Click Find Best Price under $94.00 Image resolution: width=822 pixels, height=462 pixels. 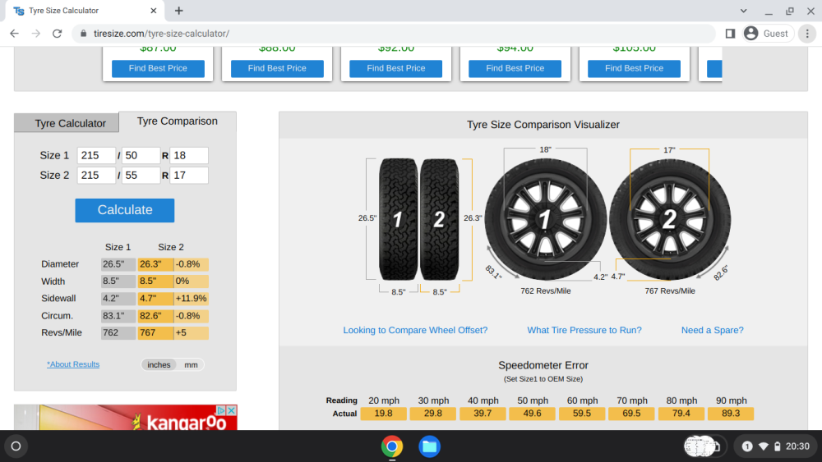[x=515, y=69]
